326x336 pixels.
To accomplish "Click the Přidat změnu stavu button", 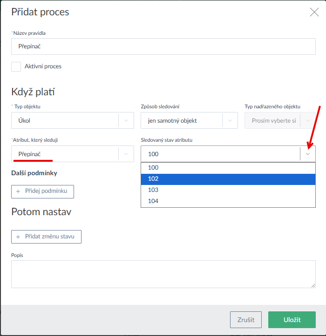I will pos(46,237).
